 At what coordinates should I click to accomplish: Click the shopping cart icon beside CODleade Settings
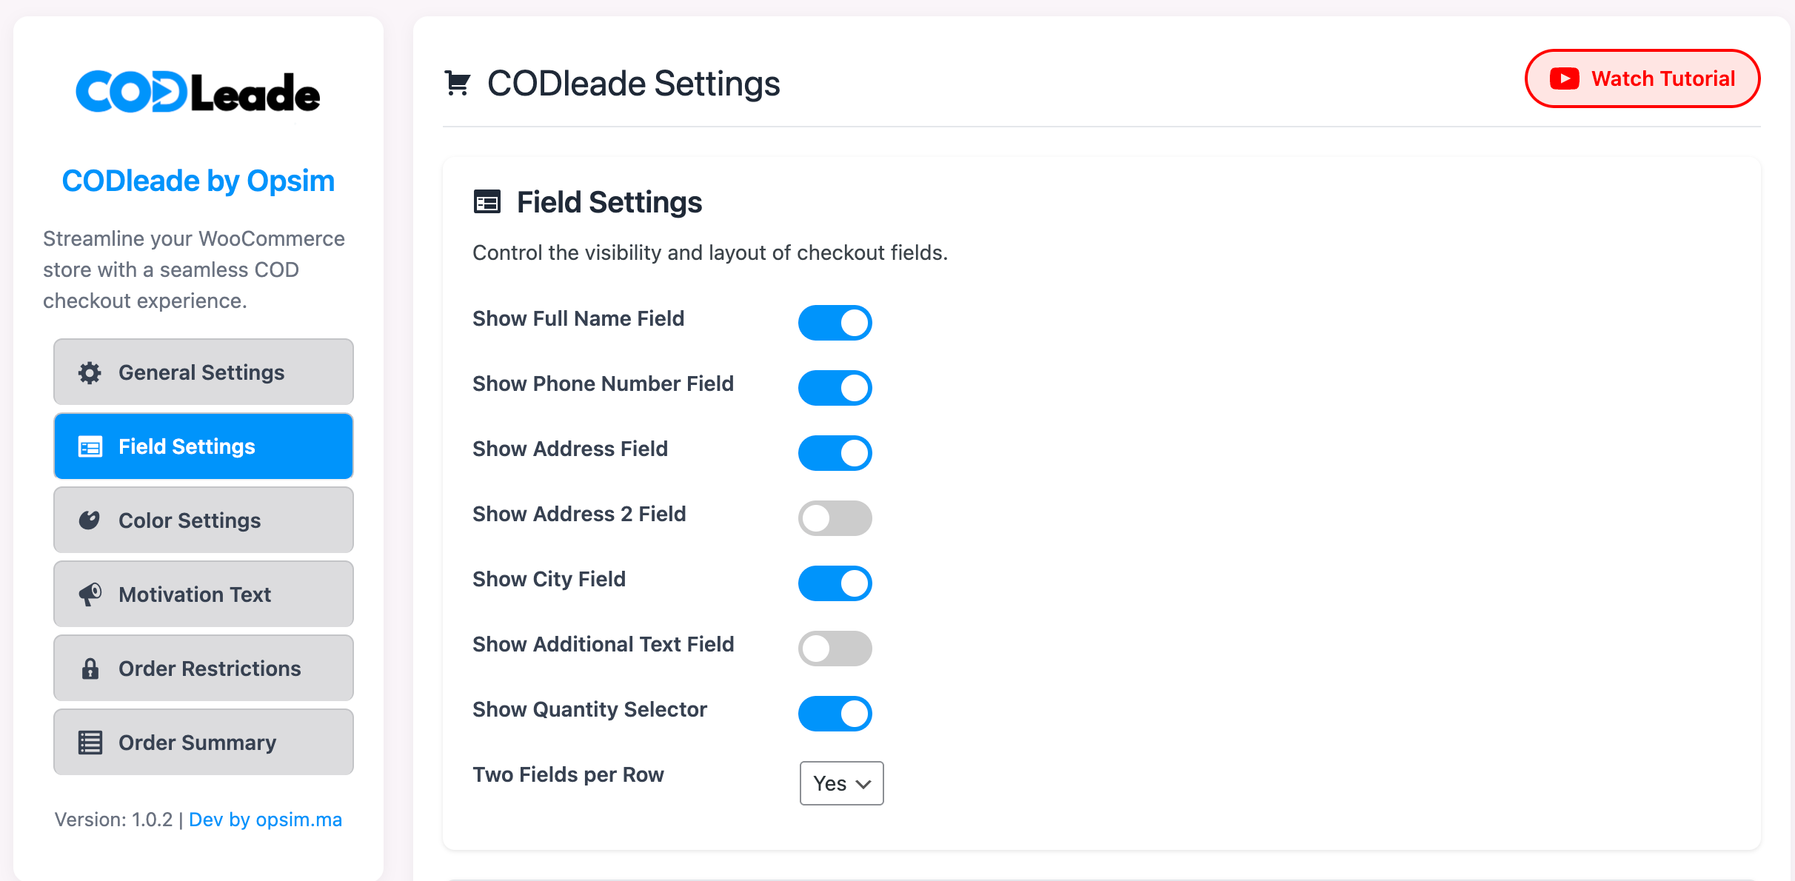click(x=457, y=83)
